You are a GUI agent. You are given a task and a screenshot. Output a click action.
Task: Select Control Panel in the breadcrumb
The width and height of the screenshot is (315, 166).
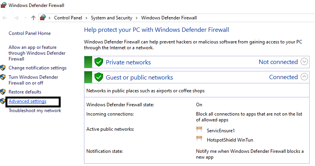(68, 18)
